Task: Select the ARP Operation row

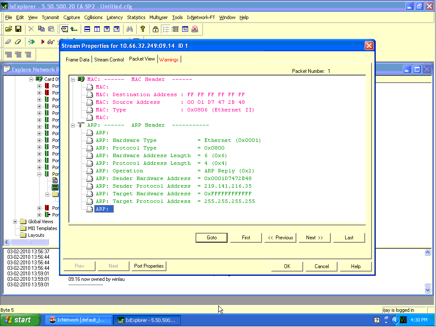Action: [174, 171]
